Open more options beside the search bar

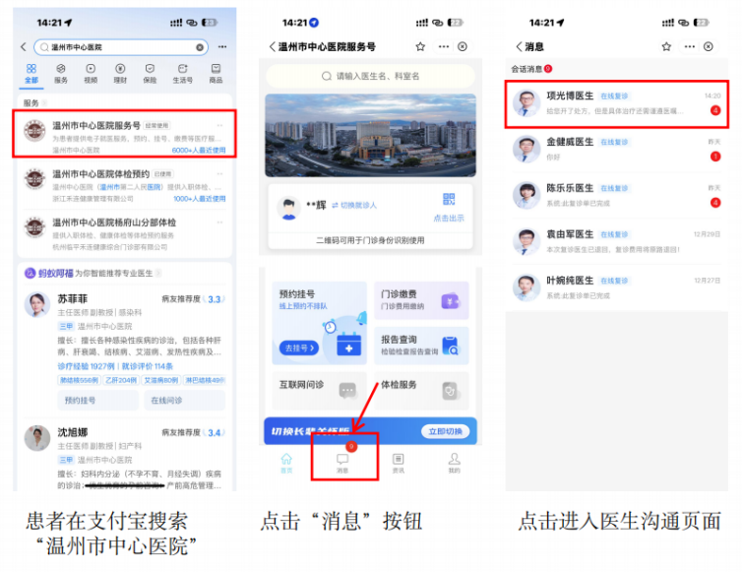point(222,47)
